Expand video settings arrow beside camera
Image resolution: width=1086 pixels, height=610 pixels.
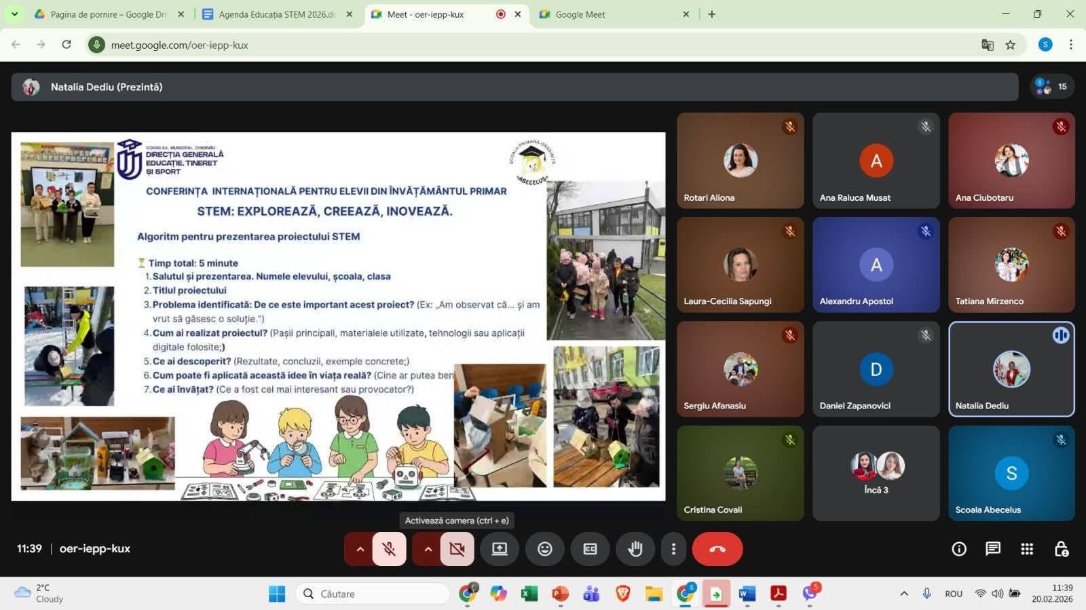pos(428,549)
